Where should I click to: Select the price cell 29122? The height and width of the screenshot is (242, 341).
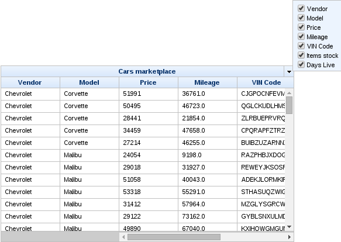(x=149, y=217)
